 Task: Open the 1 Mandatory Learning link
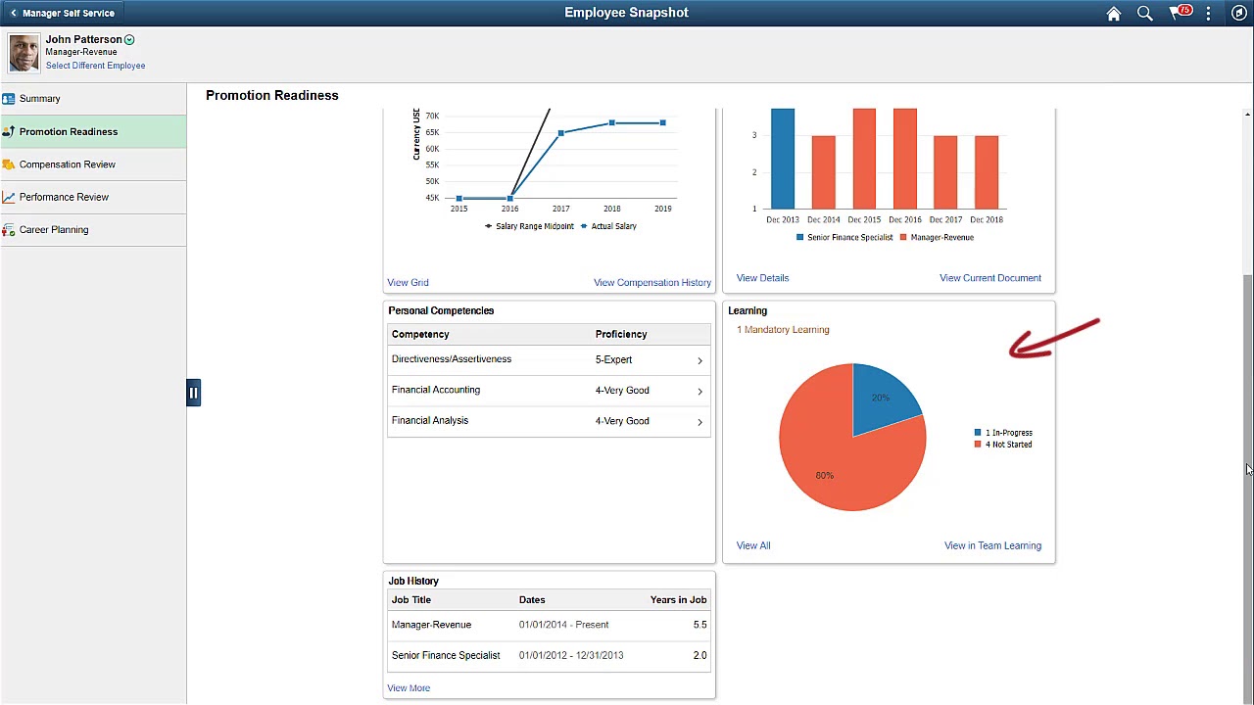pos(783,330)
